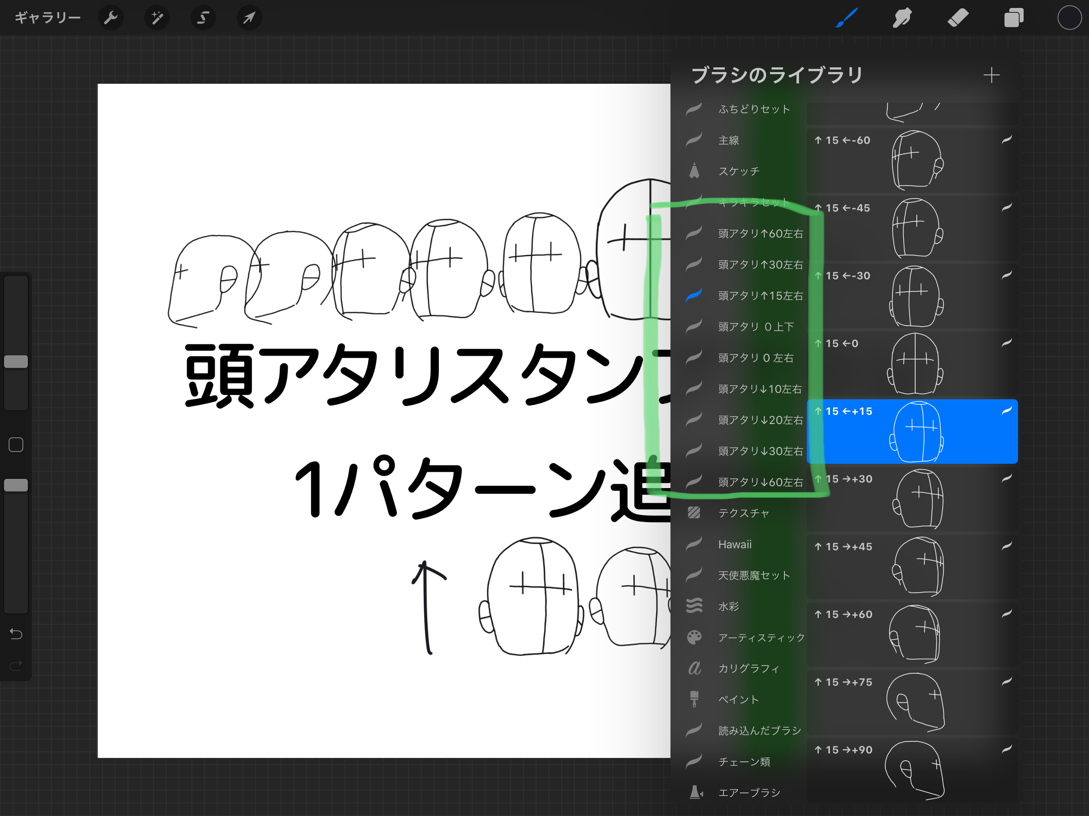Create a new brush with the + button
The image size is (1089, 816).
point(993,75)
